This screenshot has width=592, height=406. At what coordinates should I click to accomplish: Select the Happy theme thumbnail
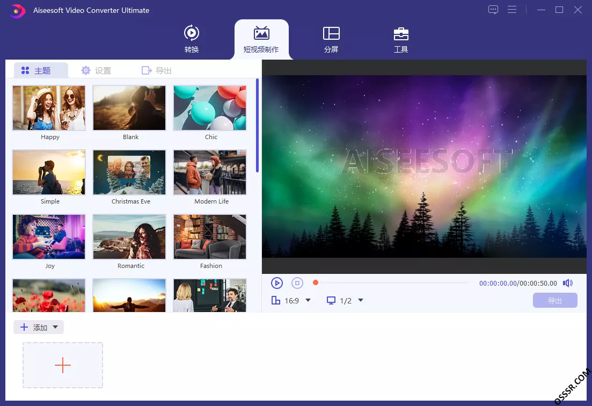tap(49, 107)
